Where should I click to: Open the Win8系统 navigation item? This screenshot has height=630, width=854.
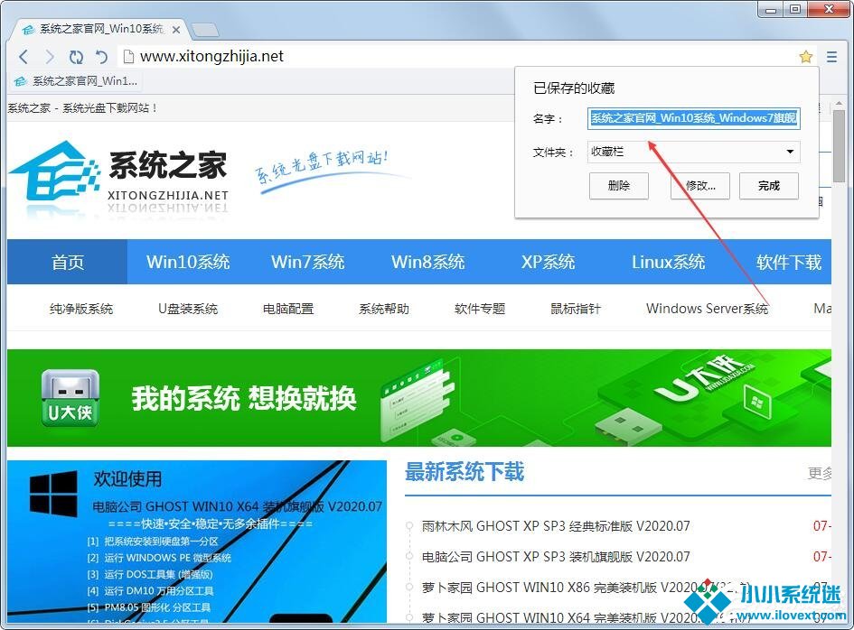tap(427, 262)
